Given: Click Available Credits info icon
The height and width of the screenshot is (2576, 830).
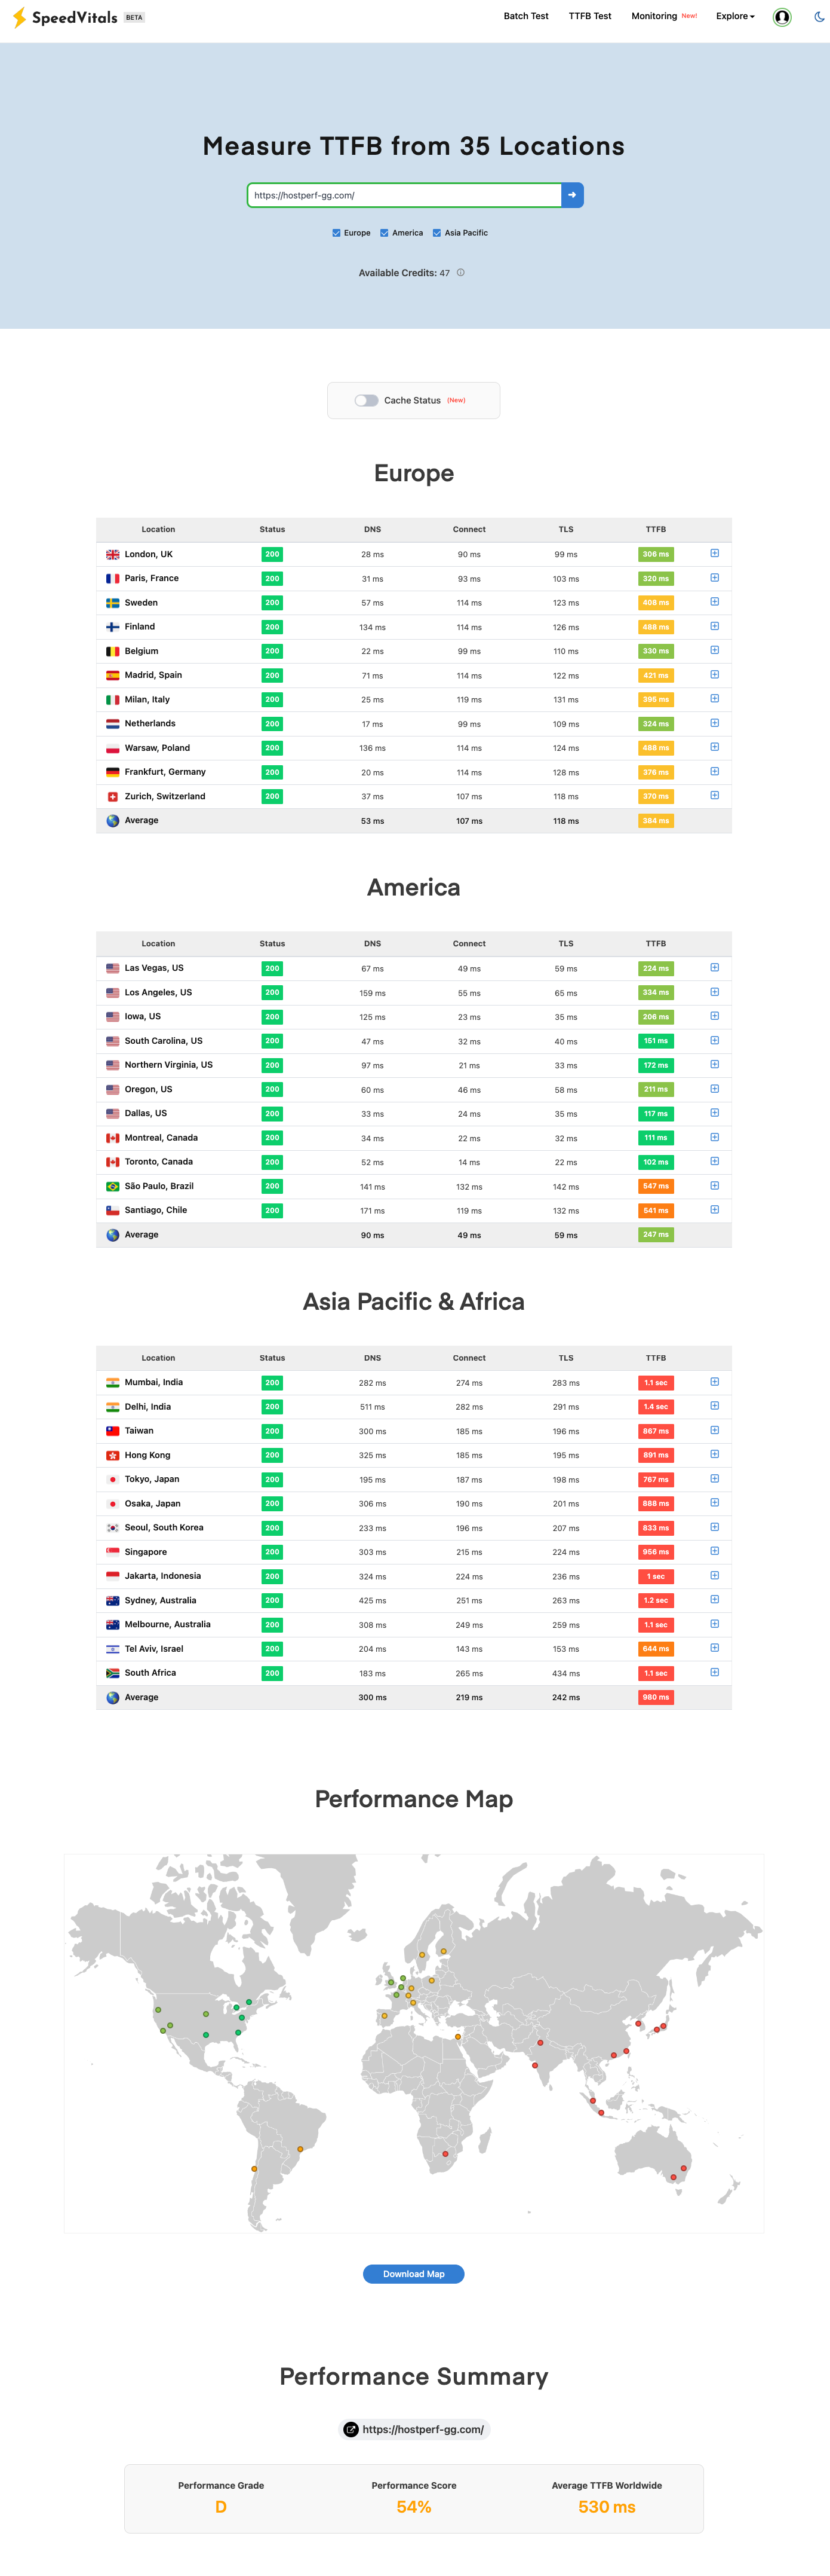Looking at the screenshot, I should pyautogui.click(x=460, y=272).
